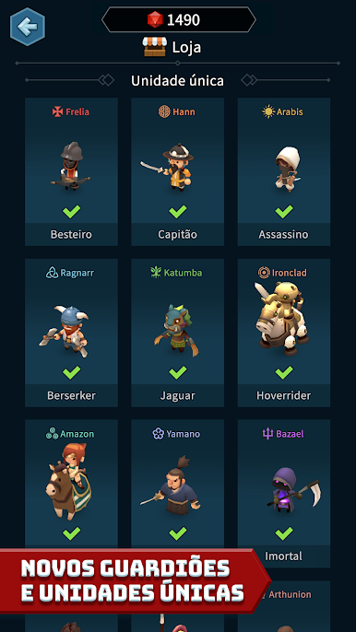
Task: Tap the green checkmark on Imortal card
Action: point(284,533)
